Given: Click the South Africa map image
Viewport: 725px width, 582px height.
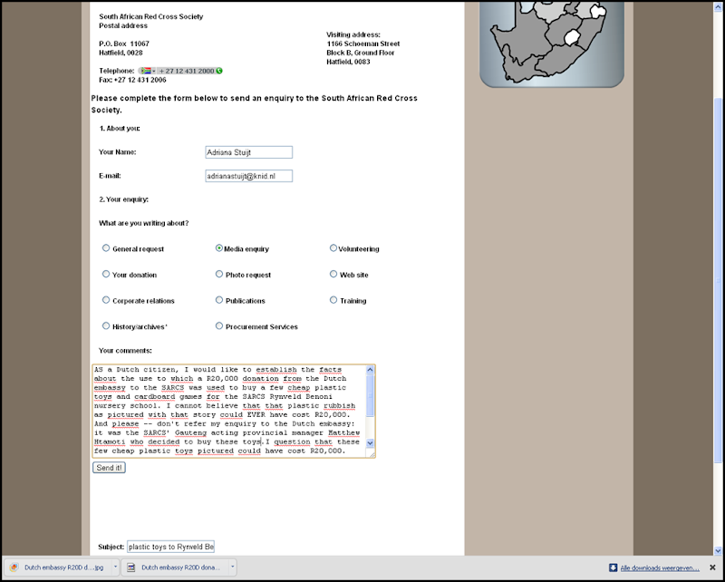Looking at the screenshot, I should coord(552,43).
